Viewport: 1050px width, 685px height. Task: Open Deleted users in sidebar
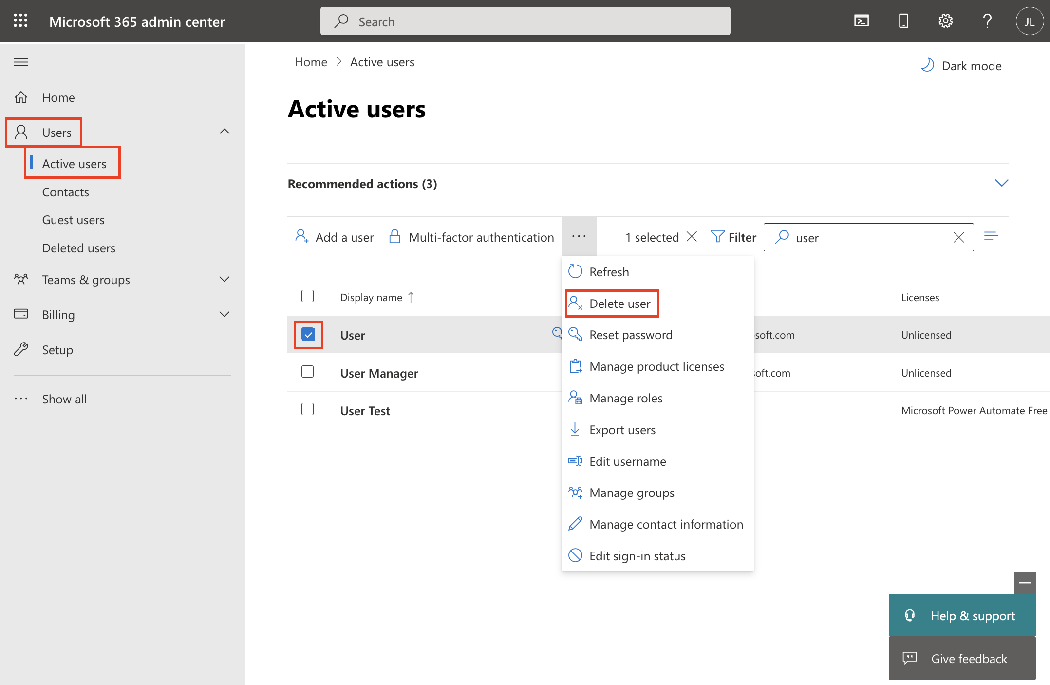(x=78, y=248)
